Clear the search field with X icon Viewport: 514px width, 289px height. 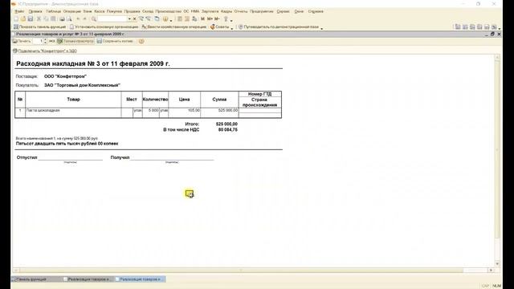(x=134, y=19)
